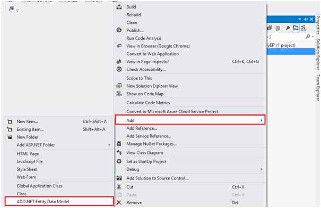Viewport: 321px width, 208px height.
Task: Click the Show on Code Map icon
Action: [119, 94]
